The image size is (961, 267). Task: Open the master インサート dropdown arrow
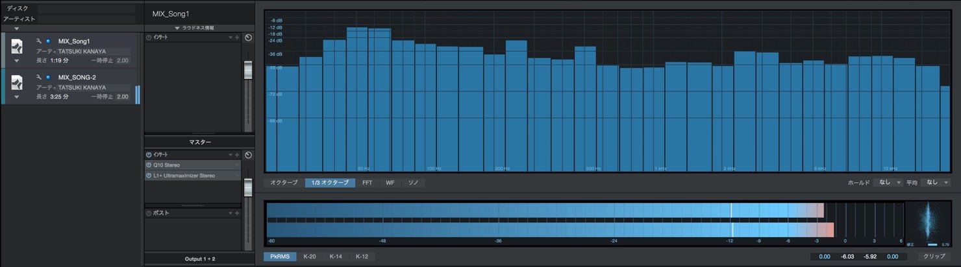[230, 155]
